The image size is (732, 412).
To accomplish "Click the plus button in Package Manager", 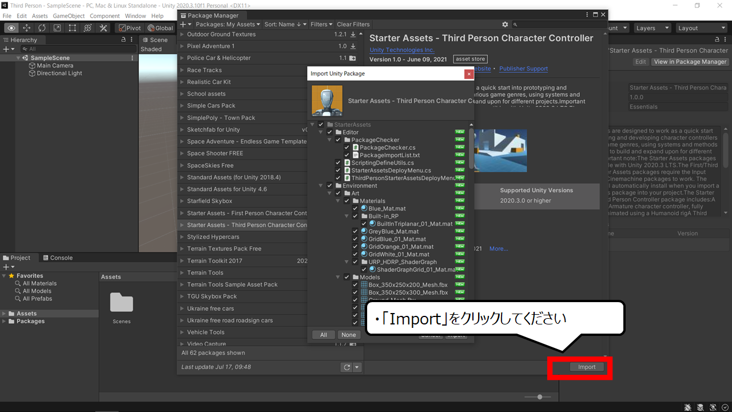I will tap(184, 25).
